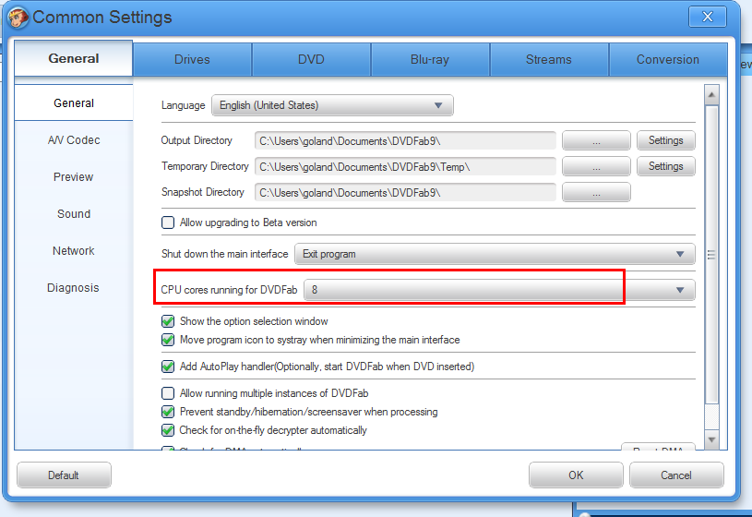
Task: Toggle Move program icon to systray checkbox
Action: (168, 340)
